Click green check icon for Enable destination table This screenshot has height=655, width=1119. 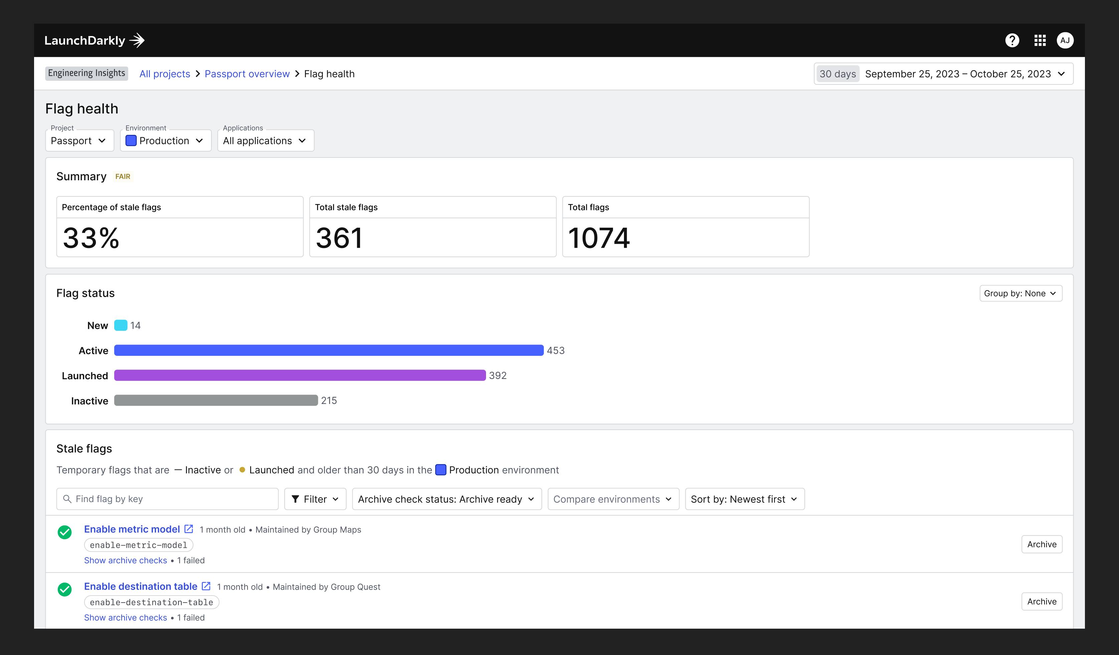(65, 589)
